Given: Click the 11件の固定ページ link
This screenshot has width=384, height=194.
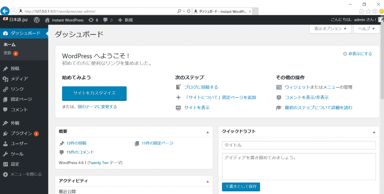Looking at the screenshot, I should (157, 143).
